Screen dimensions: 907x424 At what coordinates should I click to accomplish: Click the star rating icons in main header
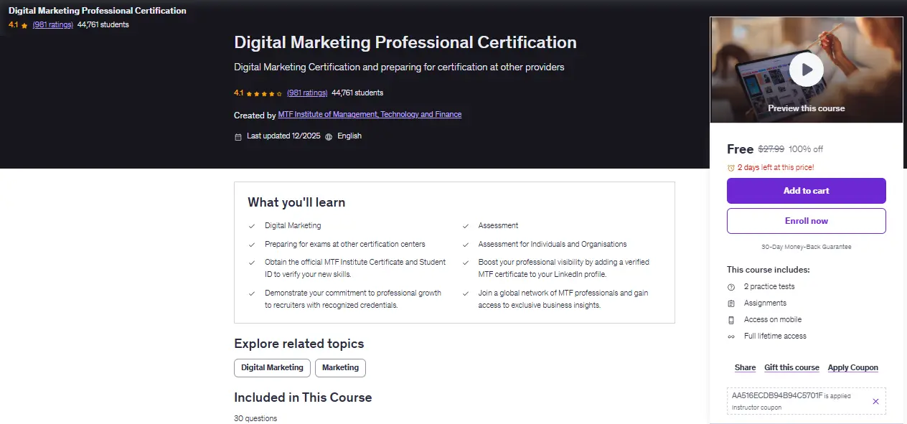(264, 93)
